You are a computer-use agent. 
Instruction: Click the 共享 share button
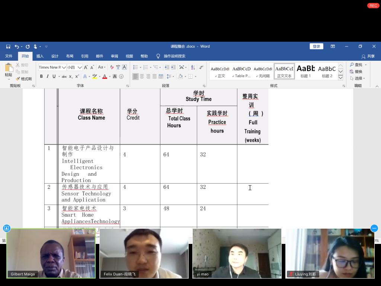point(368,56)
